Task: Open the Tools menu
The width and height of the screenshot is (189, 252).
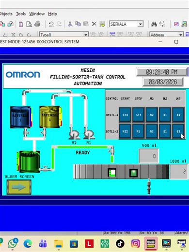Action: click(21, 14)
